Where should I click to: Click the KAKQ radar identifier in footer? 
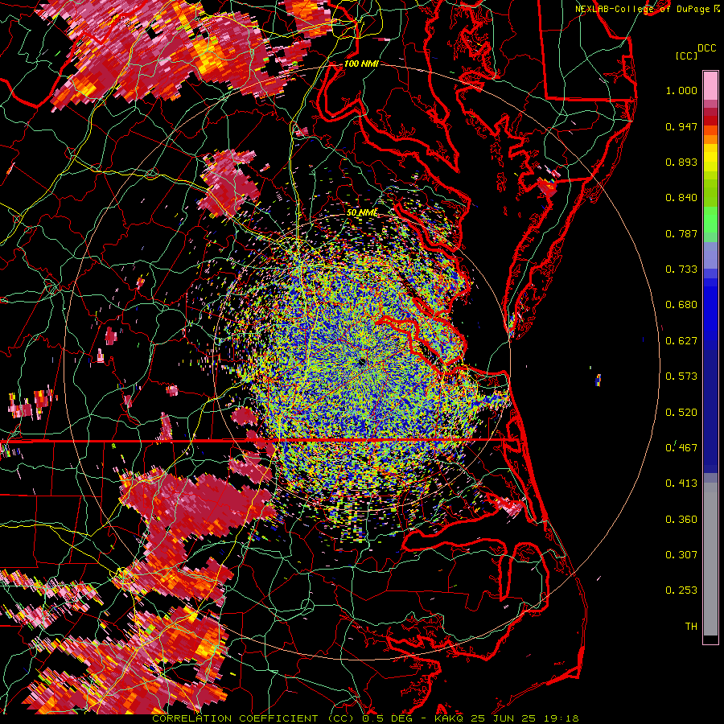(450, 718)
